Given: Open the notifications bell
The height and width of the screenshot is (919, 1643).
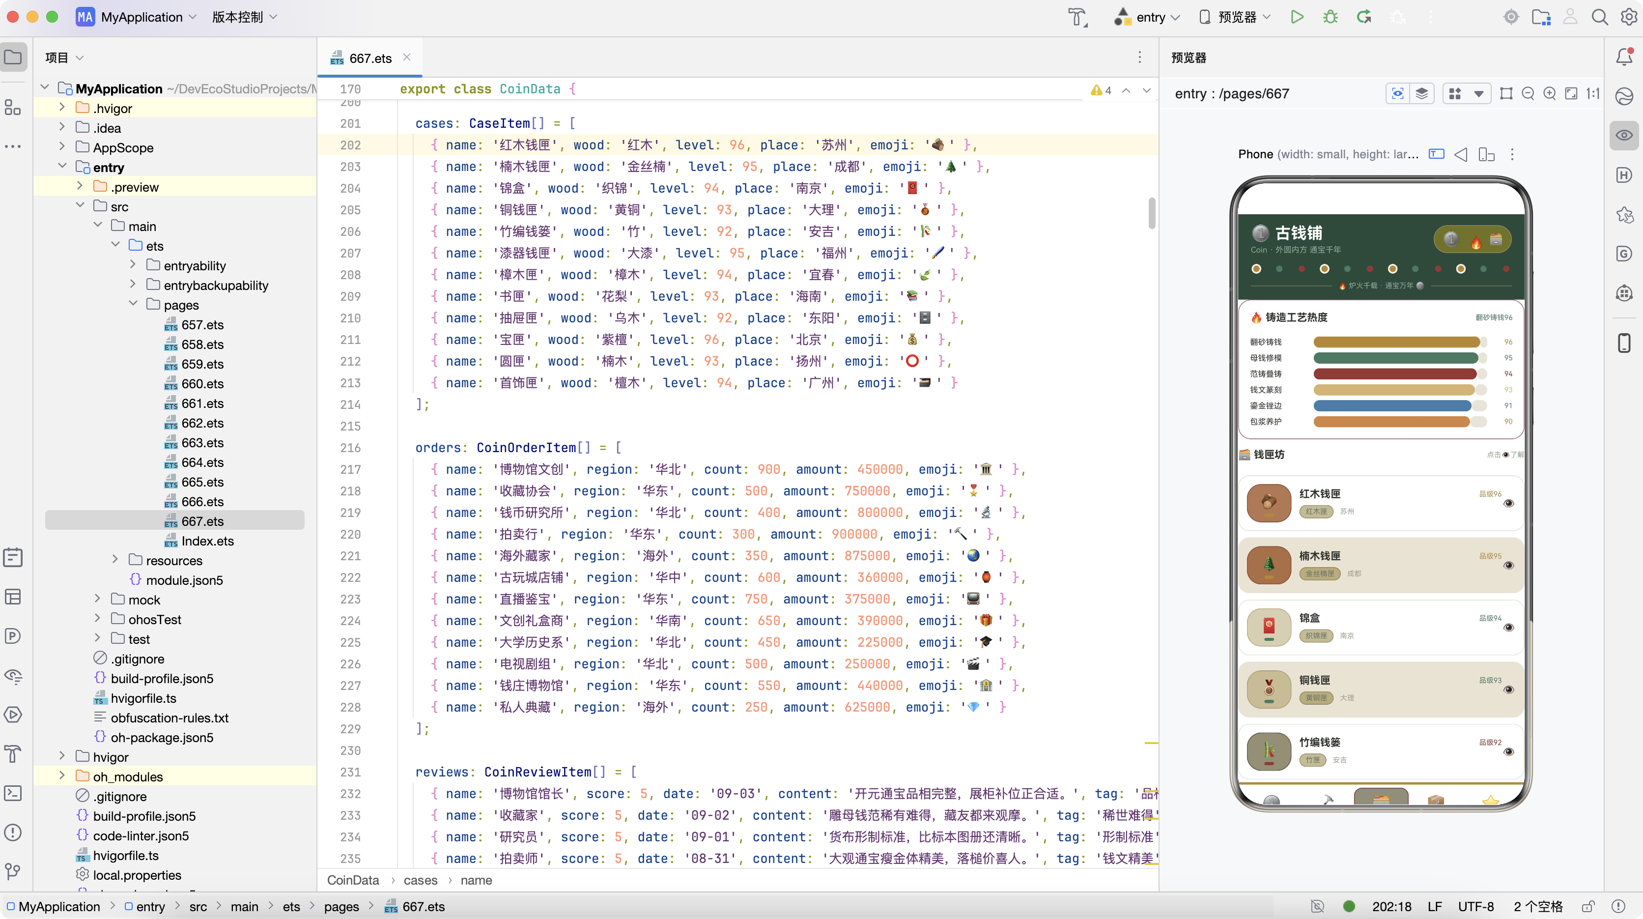Looking at the screenshot, I should 1624,57.
